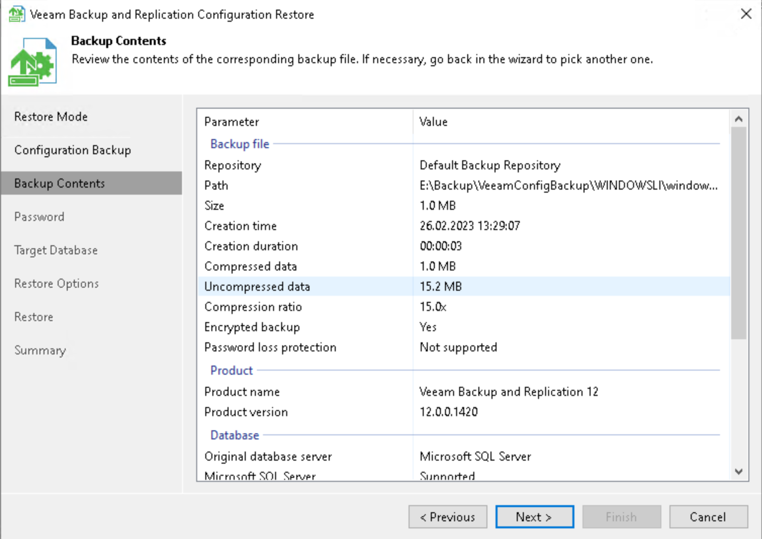This screenshot has width=762, height=539.
Task: Select the Encrypted backup row
Action: click(464, 327)
